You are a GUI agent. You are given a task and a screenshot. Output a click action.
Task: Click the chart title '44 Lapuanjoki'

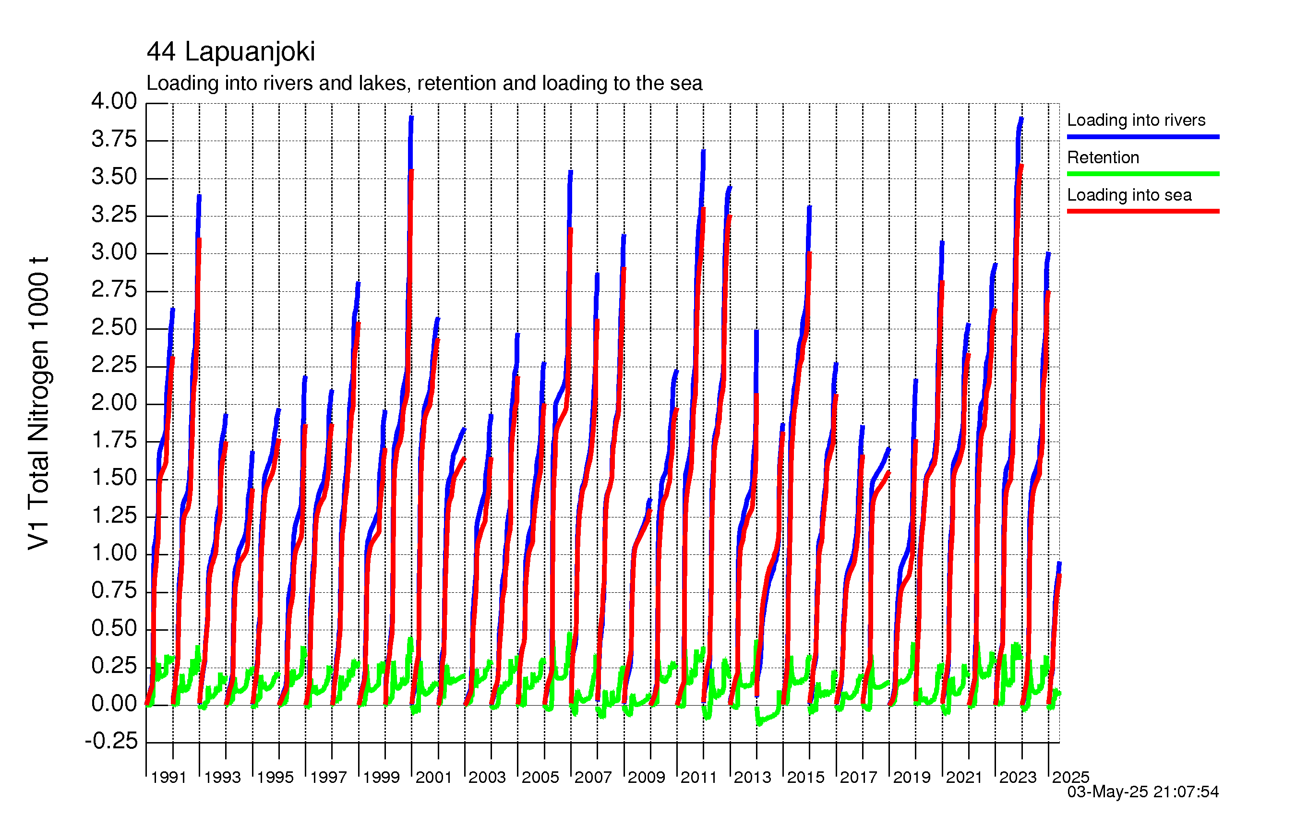(x=231, y=52)
